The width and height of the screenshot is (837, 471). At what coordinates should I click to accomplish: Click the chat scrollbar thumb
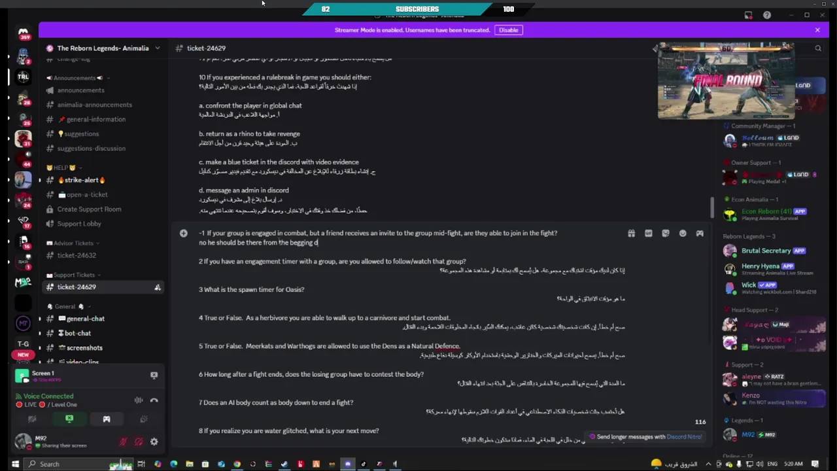coord(712,208)
